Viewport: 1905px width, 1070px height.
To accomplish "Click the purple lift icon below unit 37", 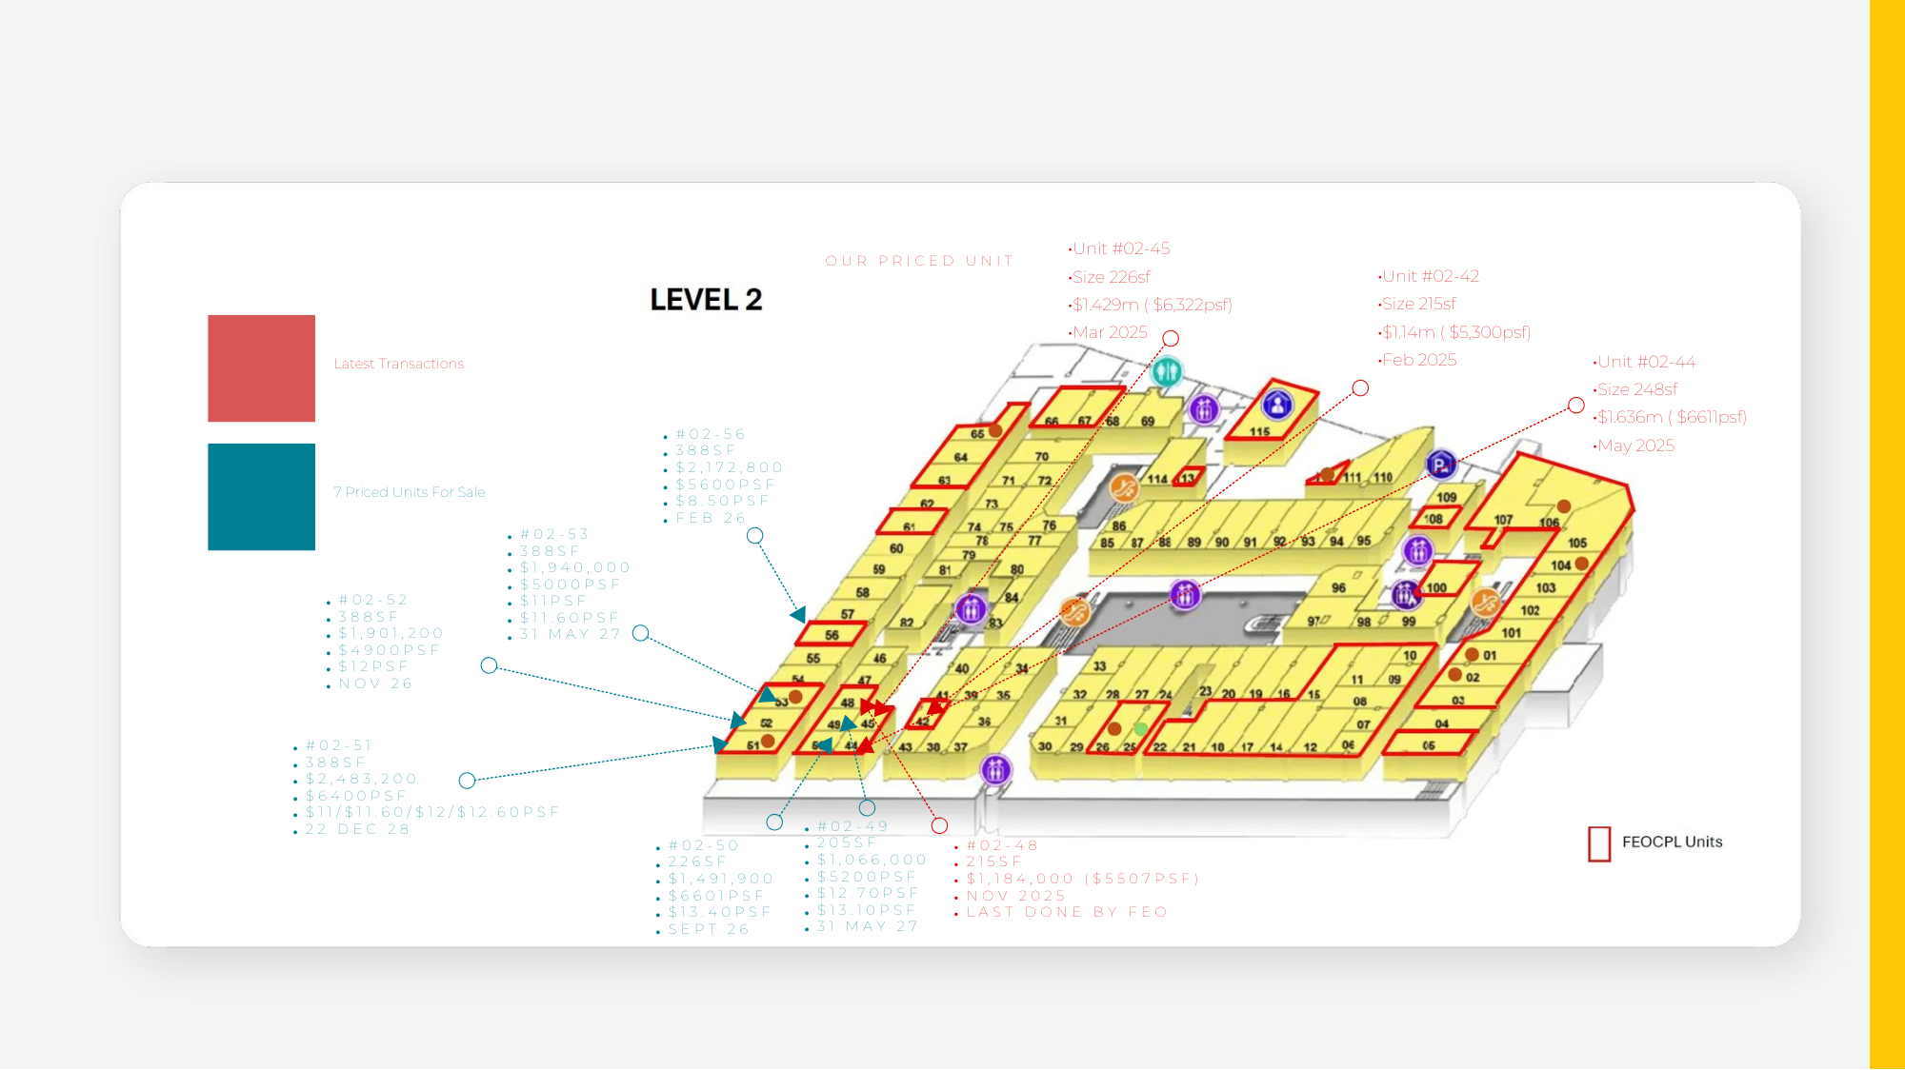I will tap(995, 769).
